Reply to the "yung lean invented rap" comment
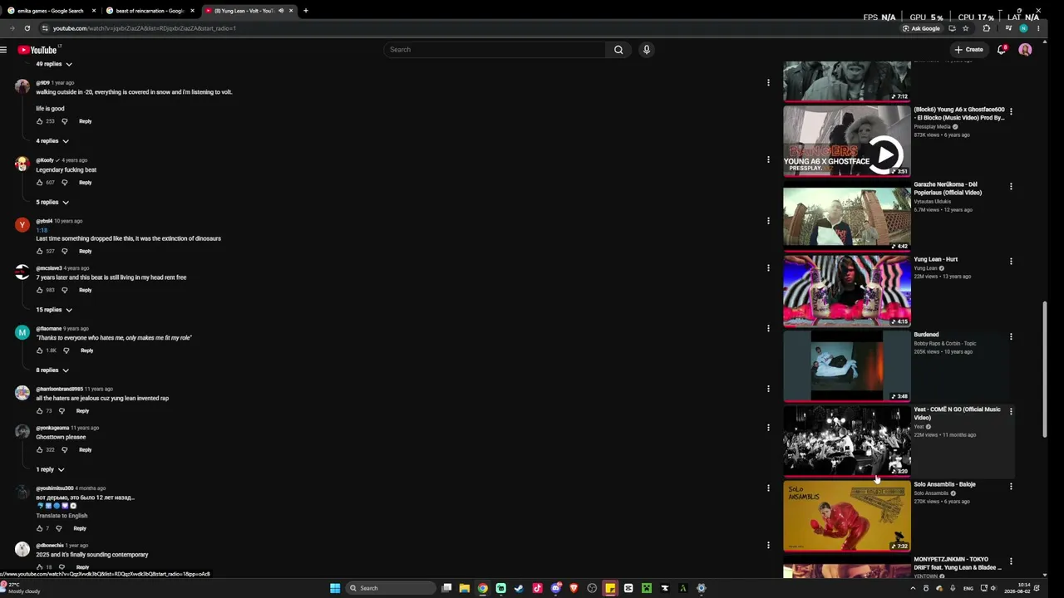Viewport: 1064px width, 598px height. tap(82, 411)
